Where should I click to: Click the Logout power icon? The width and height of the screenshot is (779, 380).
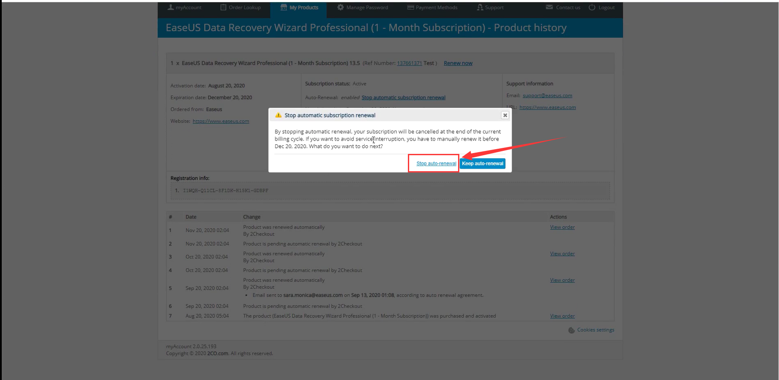pyautogui.click(x=592, y=7)
